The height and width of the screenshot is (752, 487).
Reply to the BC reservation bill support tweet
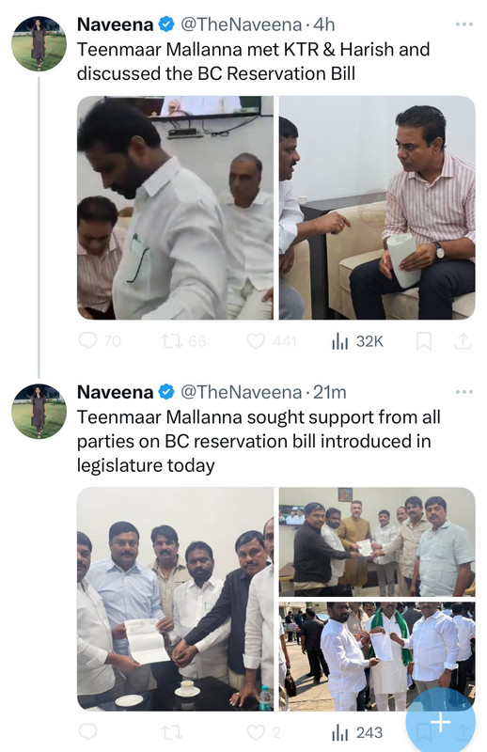[x=88, y=732]
